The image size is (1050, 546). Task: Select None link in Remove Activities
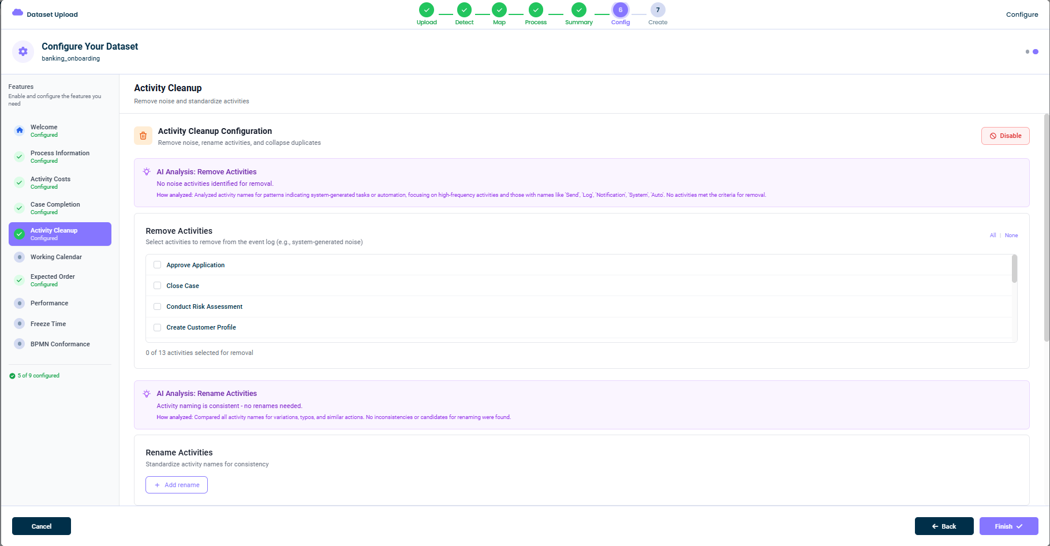point(1011,235)
